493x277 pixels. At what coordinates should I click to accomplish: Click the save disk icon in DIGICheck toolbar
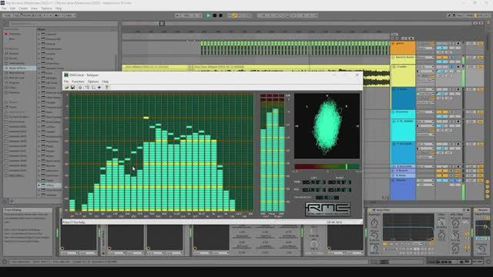(x=72, y=87)
